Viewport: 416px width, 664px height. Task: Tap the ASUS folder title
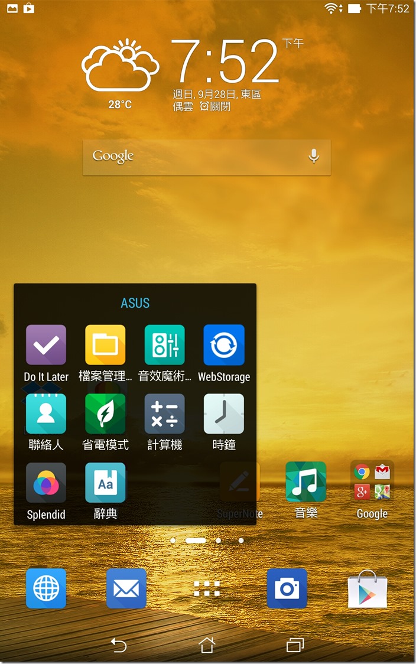[x=135, y=303]
